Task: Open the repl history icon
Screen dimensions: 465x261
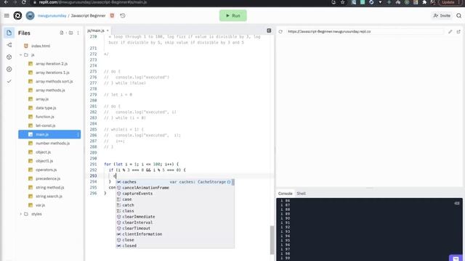Action: coord(123,16)
